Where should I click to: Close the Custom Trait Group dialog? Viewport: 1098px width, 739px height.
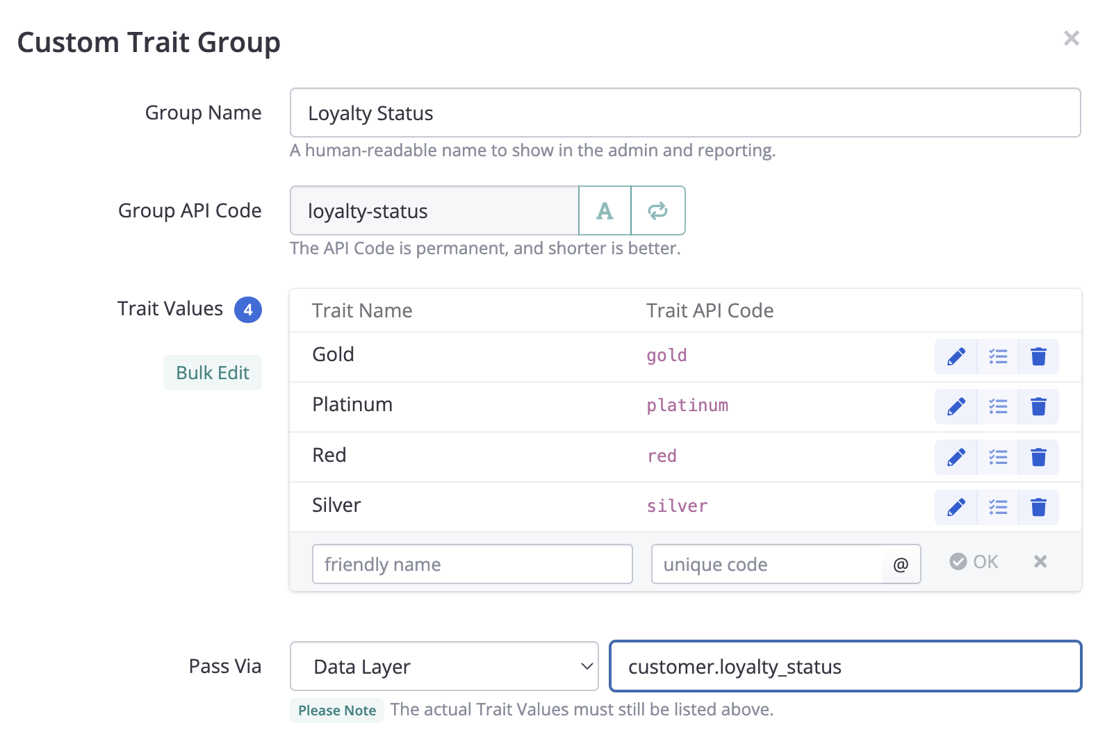pos(1071,38)
